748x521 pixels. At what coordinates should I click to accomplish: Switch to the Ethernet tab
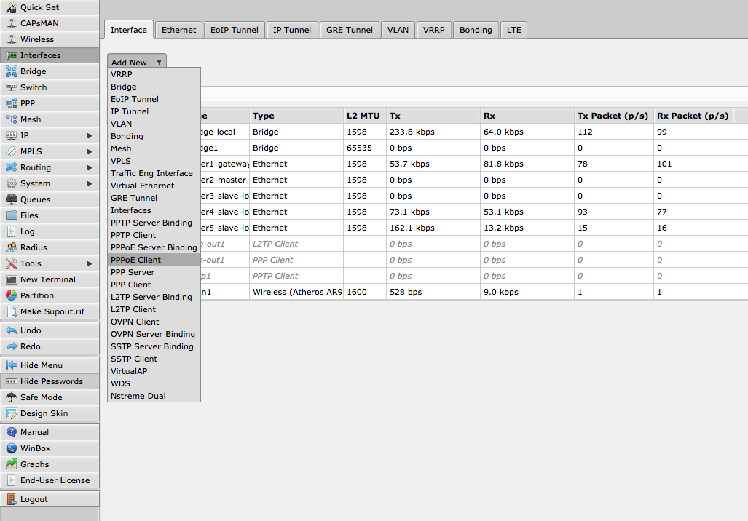(x=178, y=30)
